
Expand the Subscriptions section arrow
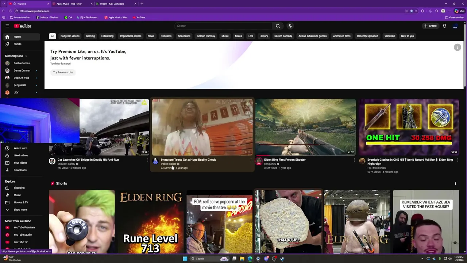(26, 56)
